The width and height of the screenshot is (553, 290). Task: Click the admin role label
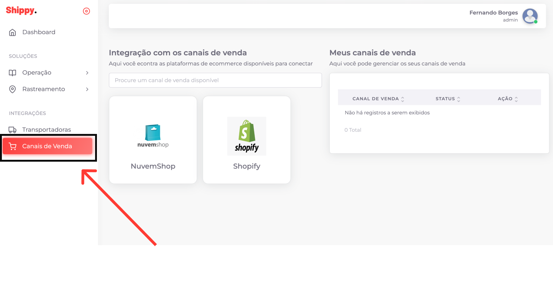[x=510, y=20]
